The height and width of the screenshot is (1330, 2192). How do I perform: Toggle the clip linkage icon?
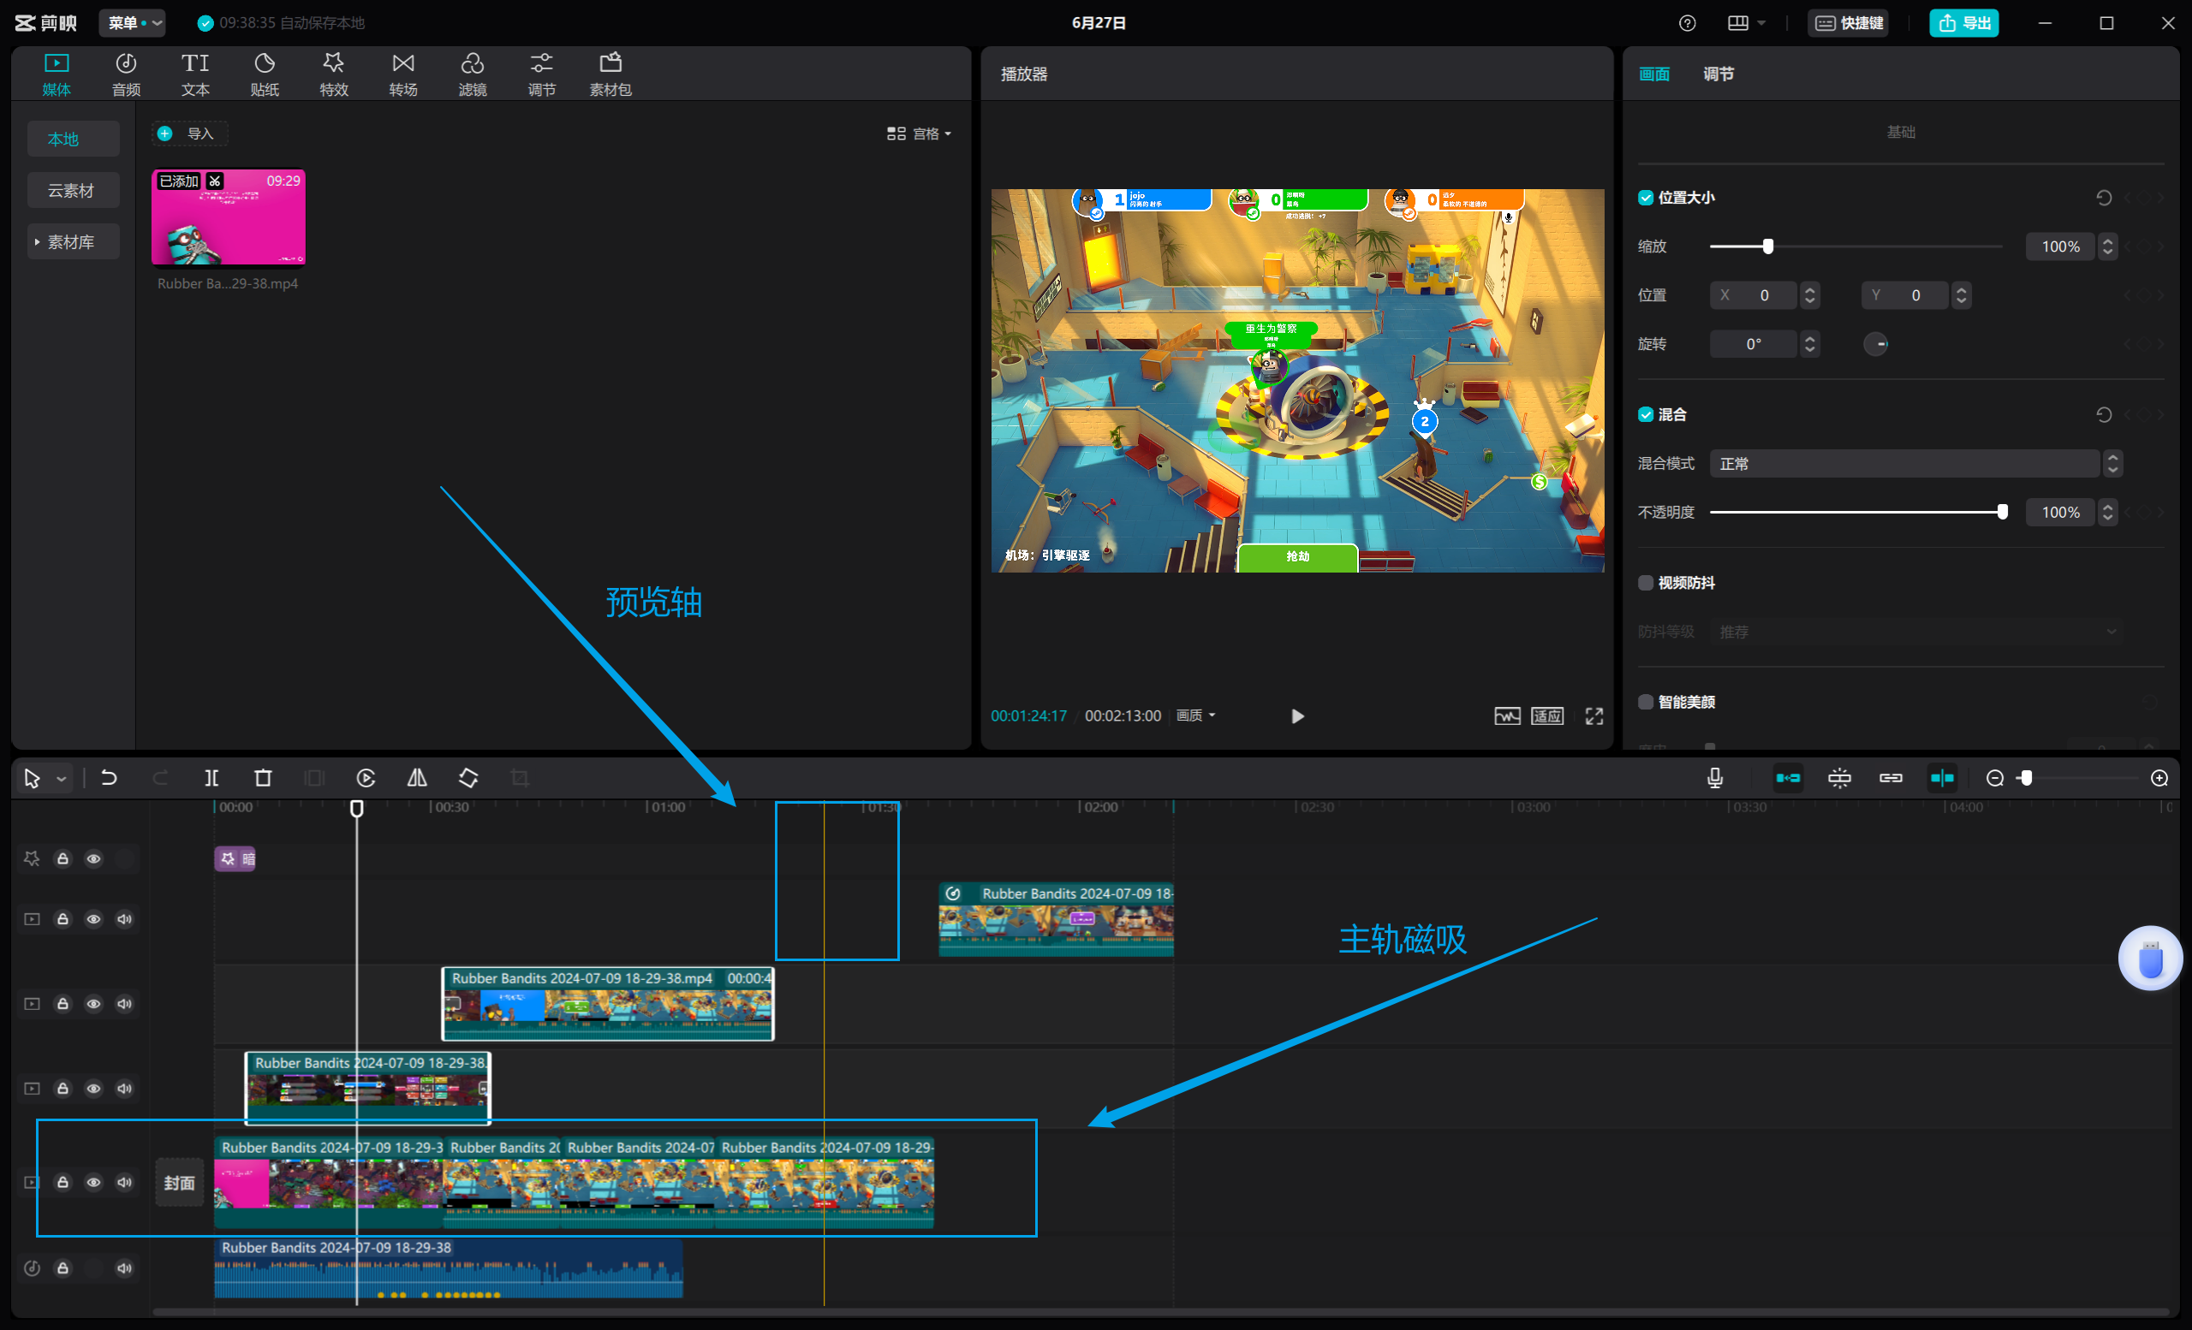pos(1891,778)
